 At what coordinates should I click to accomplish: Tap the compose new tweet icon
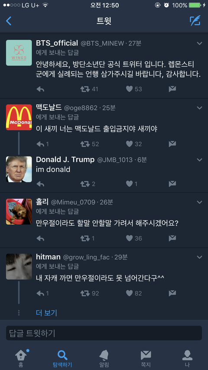click(x=195, y=21)
